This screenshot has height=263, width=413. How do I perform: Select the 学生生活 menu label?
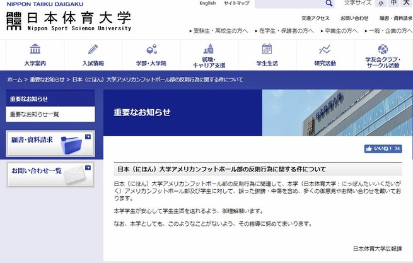(267, 63)
